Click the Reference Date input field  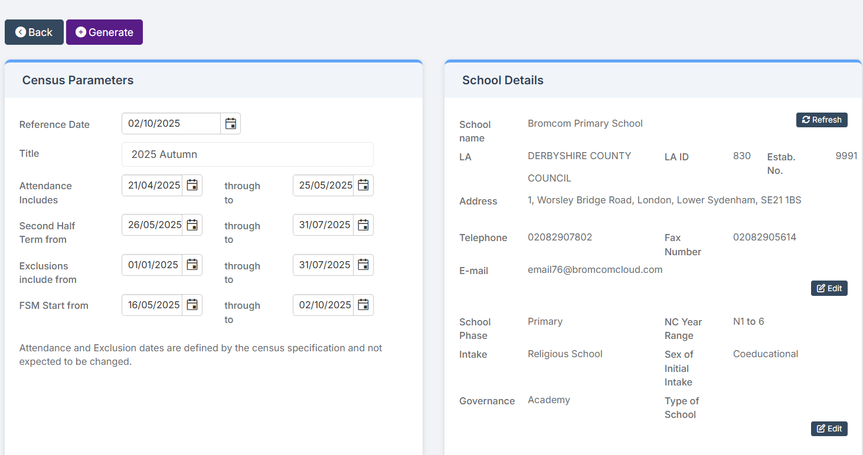pos(171,124)
